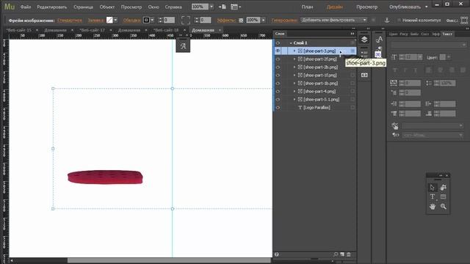Click the anchor link icon in toolbar
This screenshot has width=470, height=264.
tap(387, 20)
